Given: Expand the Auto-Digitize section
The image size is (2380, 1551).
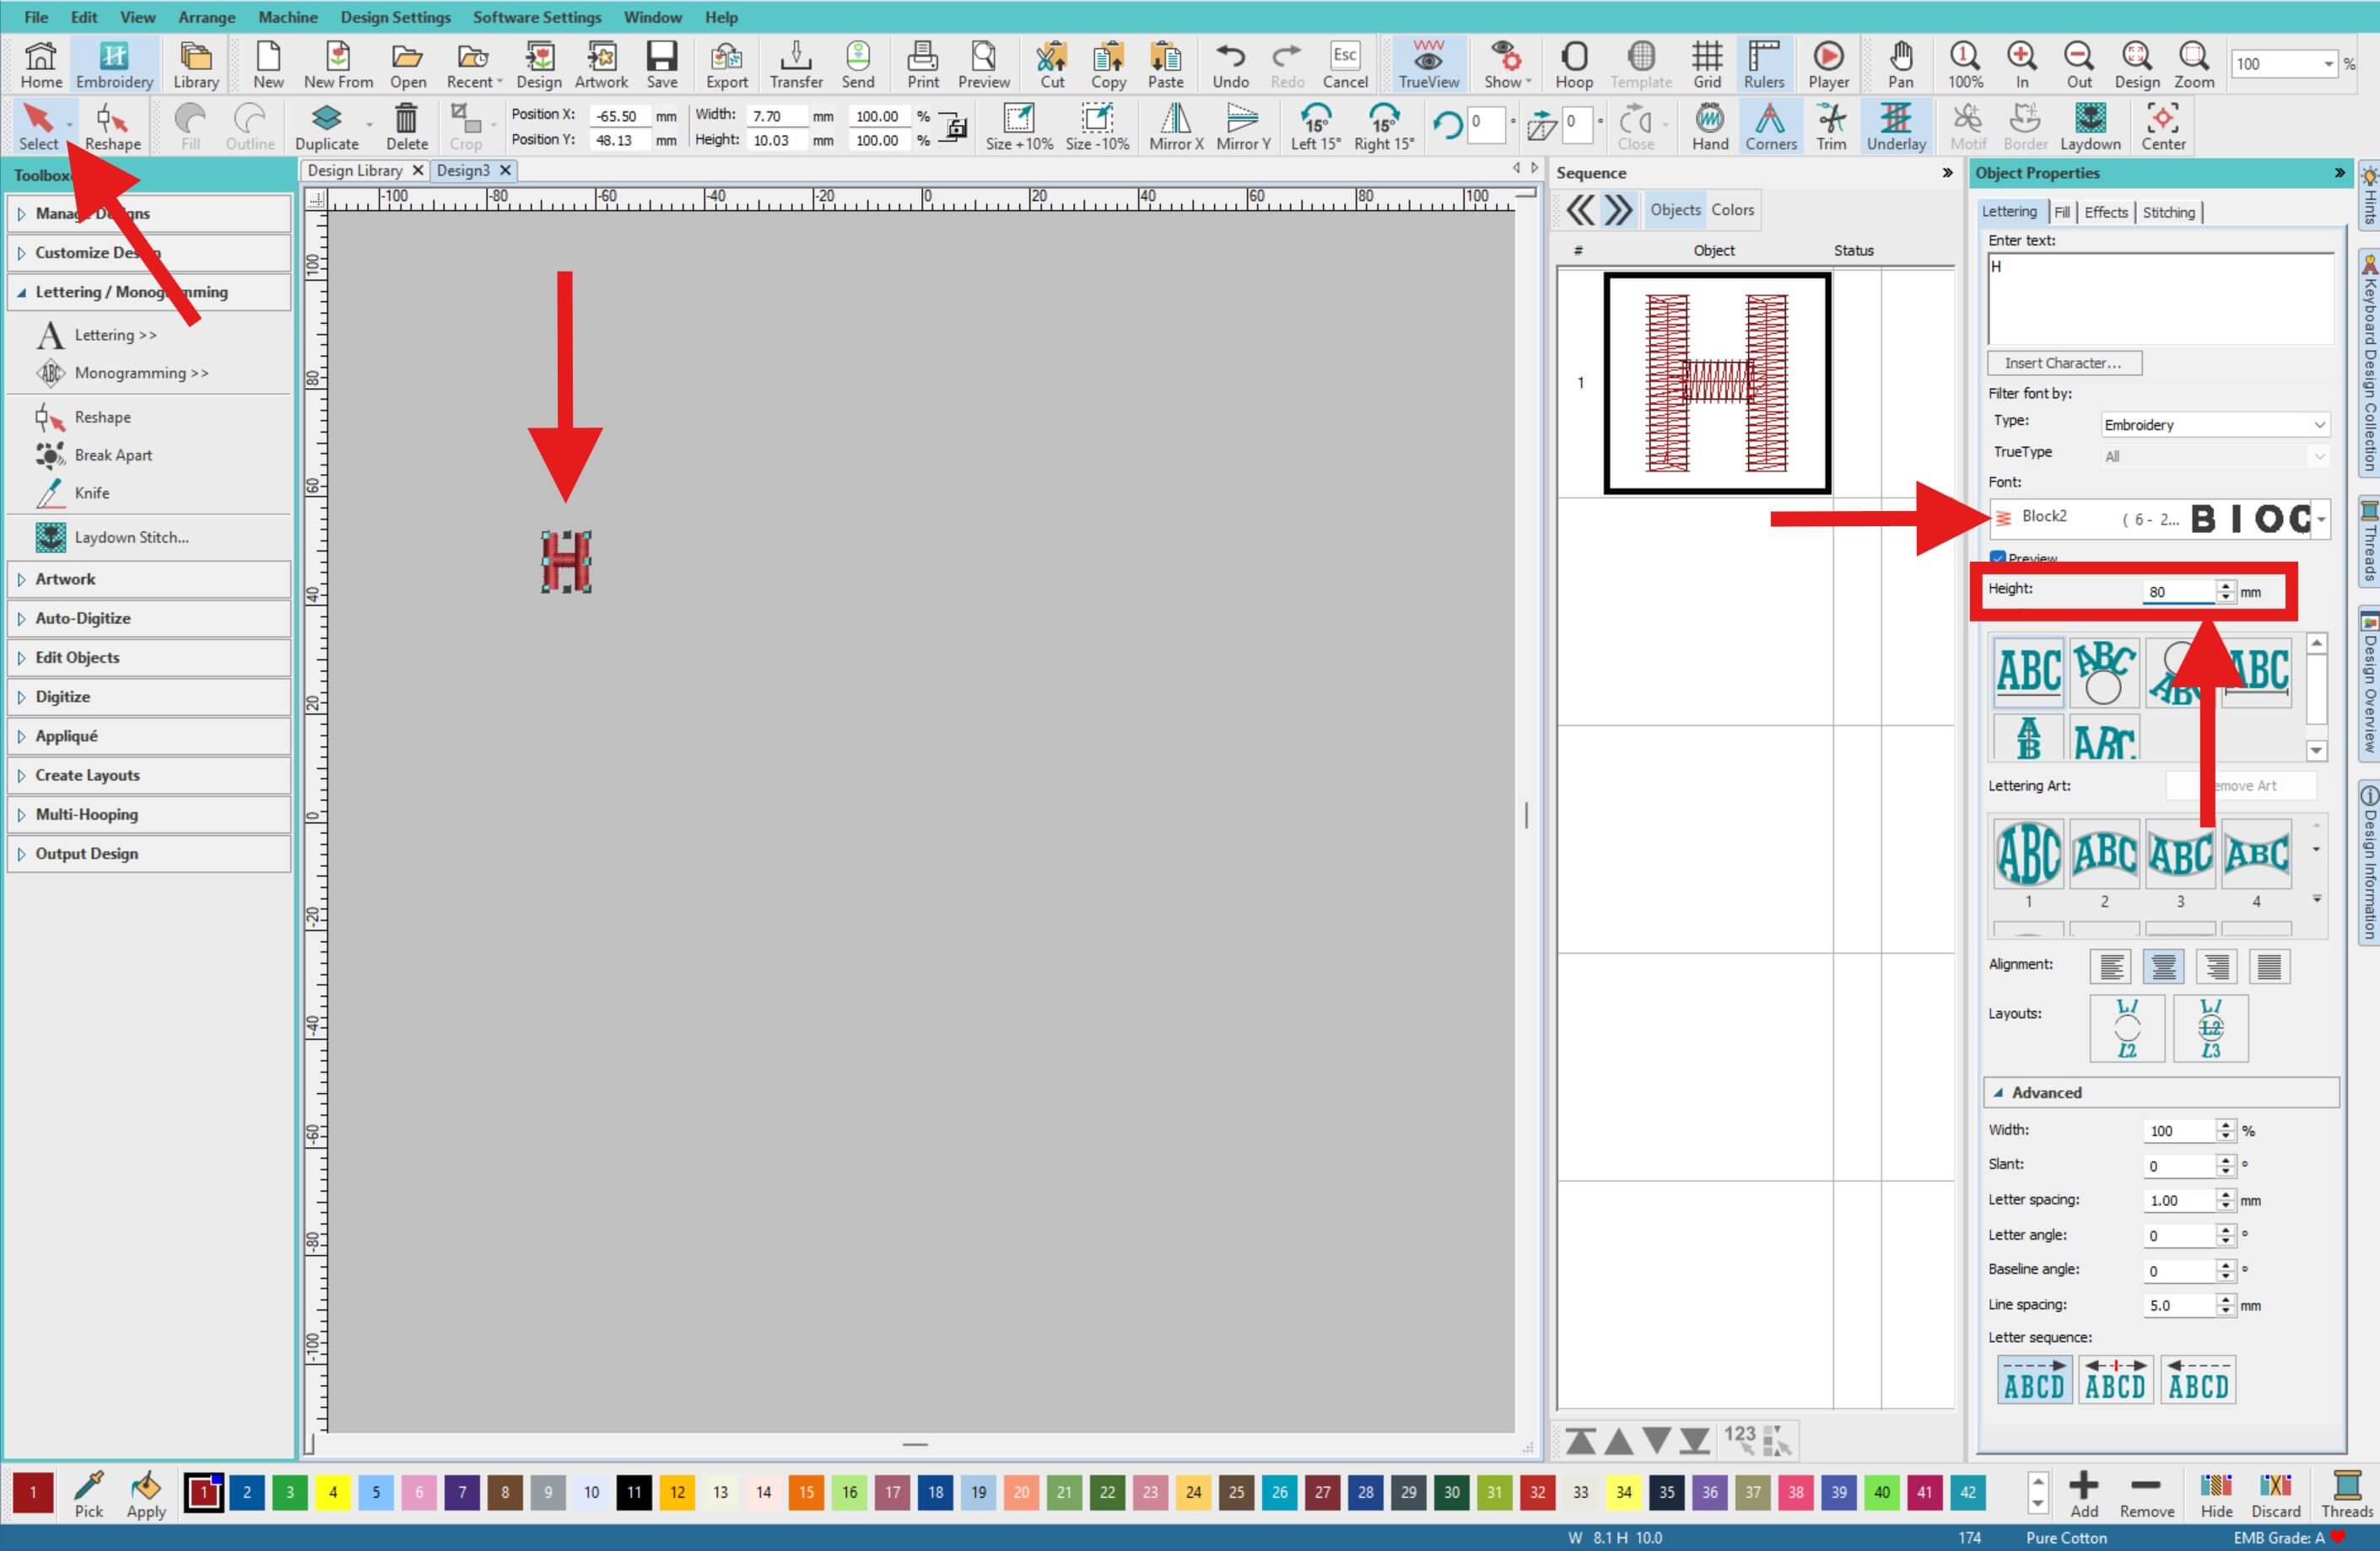Looking at the screenshot, I should click(149, 617).
